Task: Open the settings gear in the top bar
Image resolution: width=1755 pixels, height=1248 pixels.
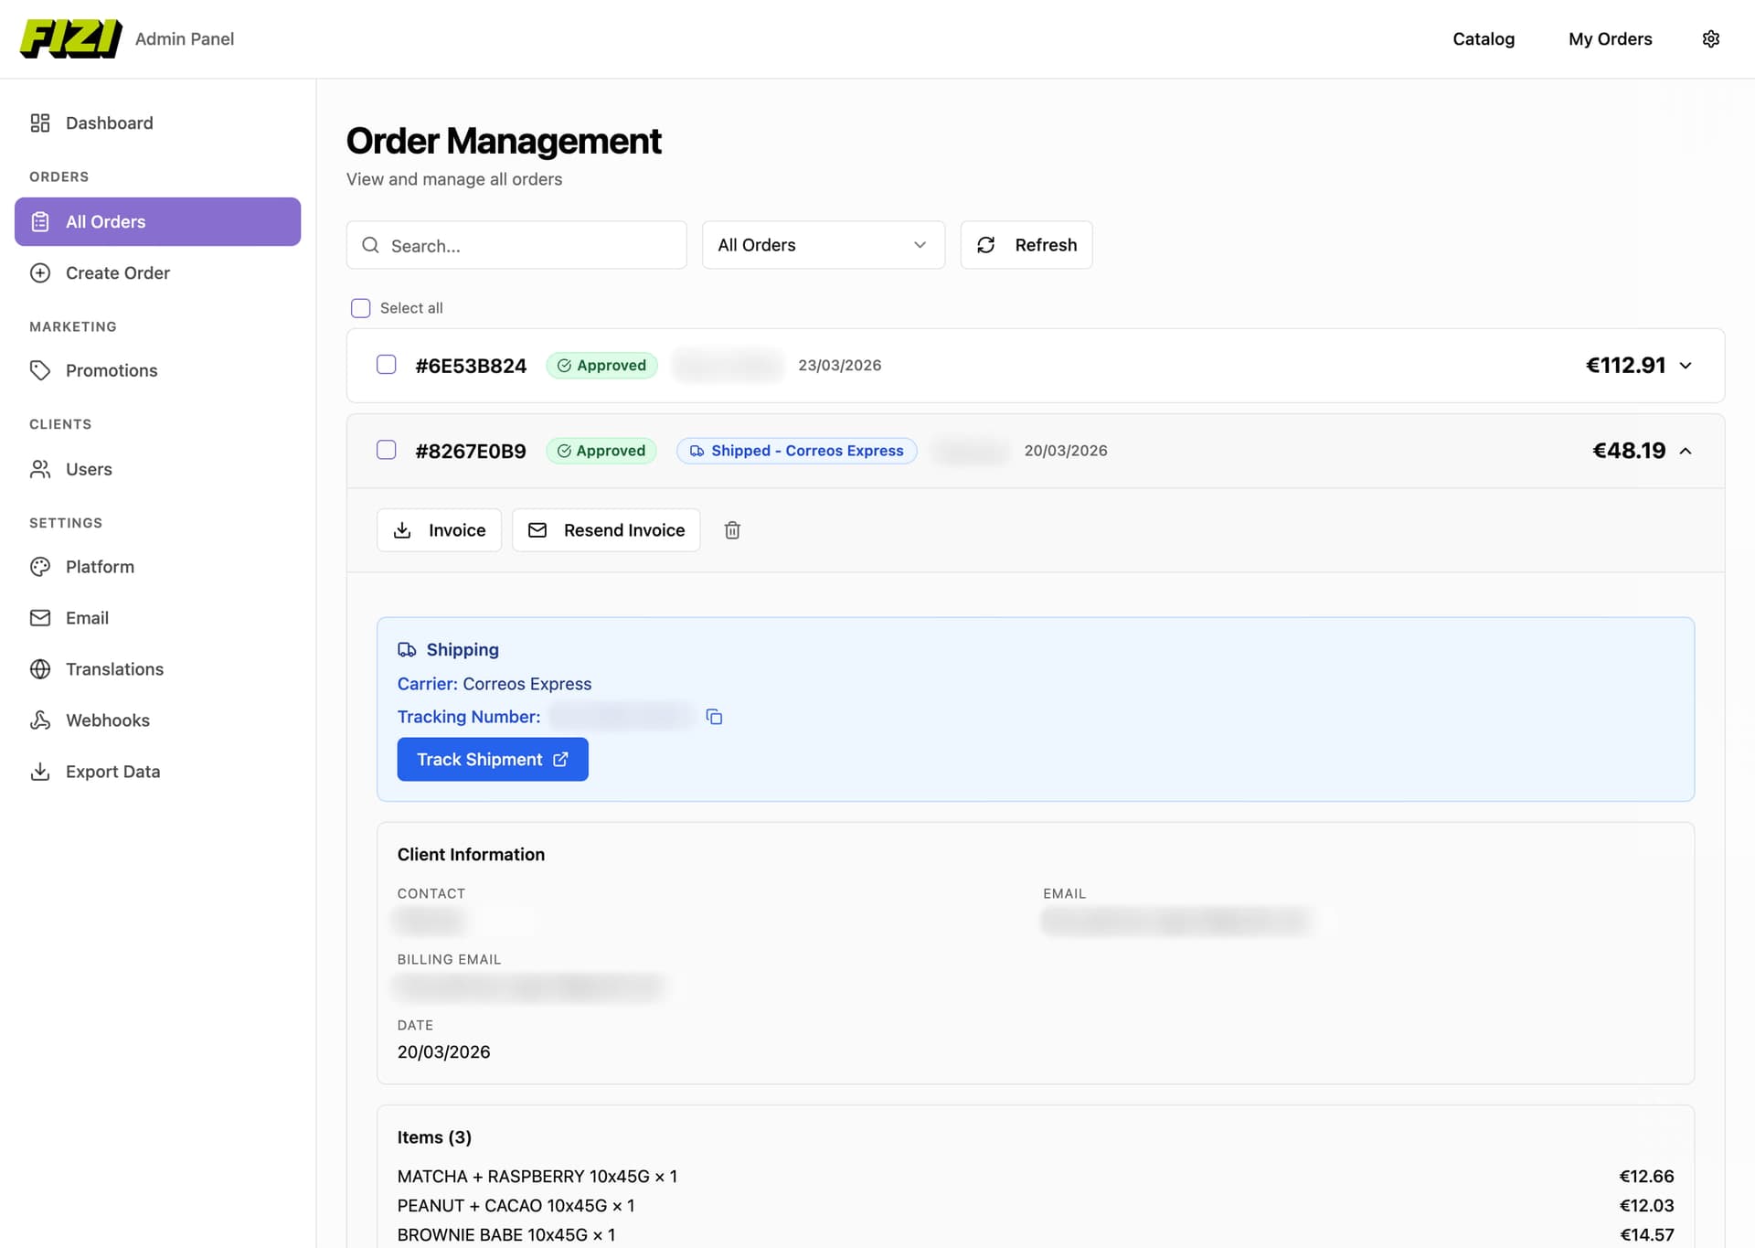Action: (x=1711, y=38)
